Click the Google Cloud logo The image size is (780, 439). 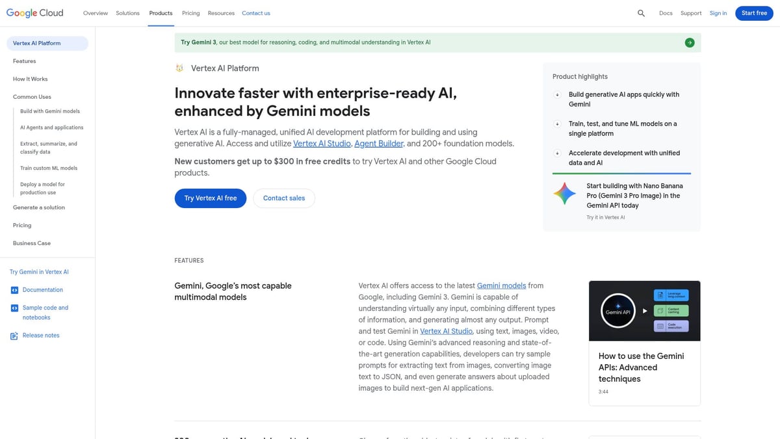click(x=34, y=12)
